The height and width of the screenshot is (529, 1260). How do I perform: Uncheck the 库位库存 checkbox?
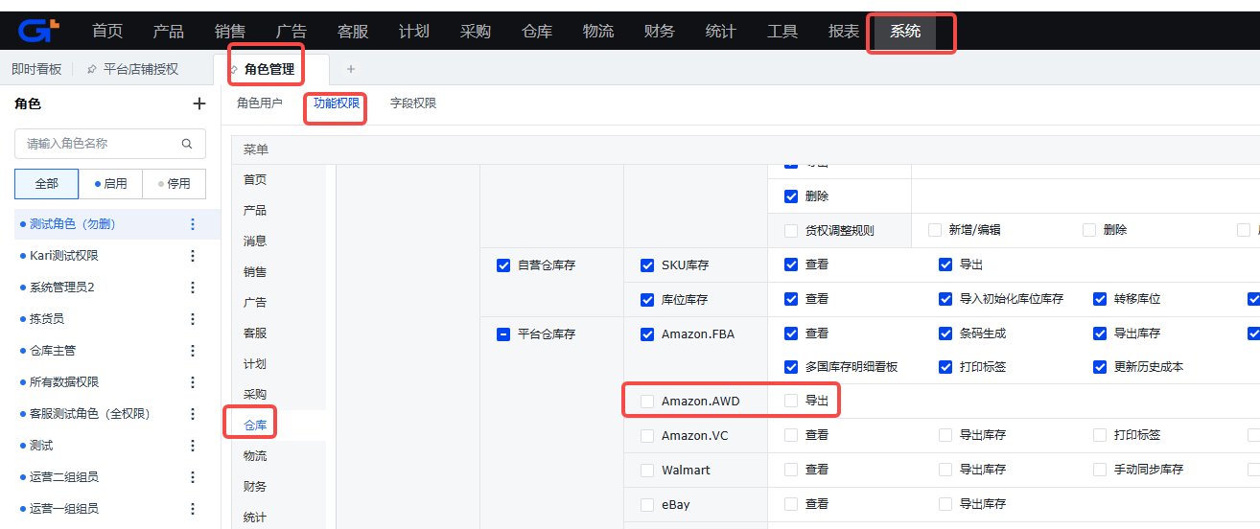click(647, 300)
